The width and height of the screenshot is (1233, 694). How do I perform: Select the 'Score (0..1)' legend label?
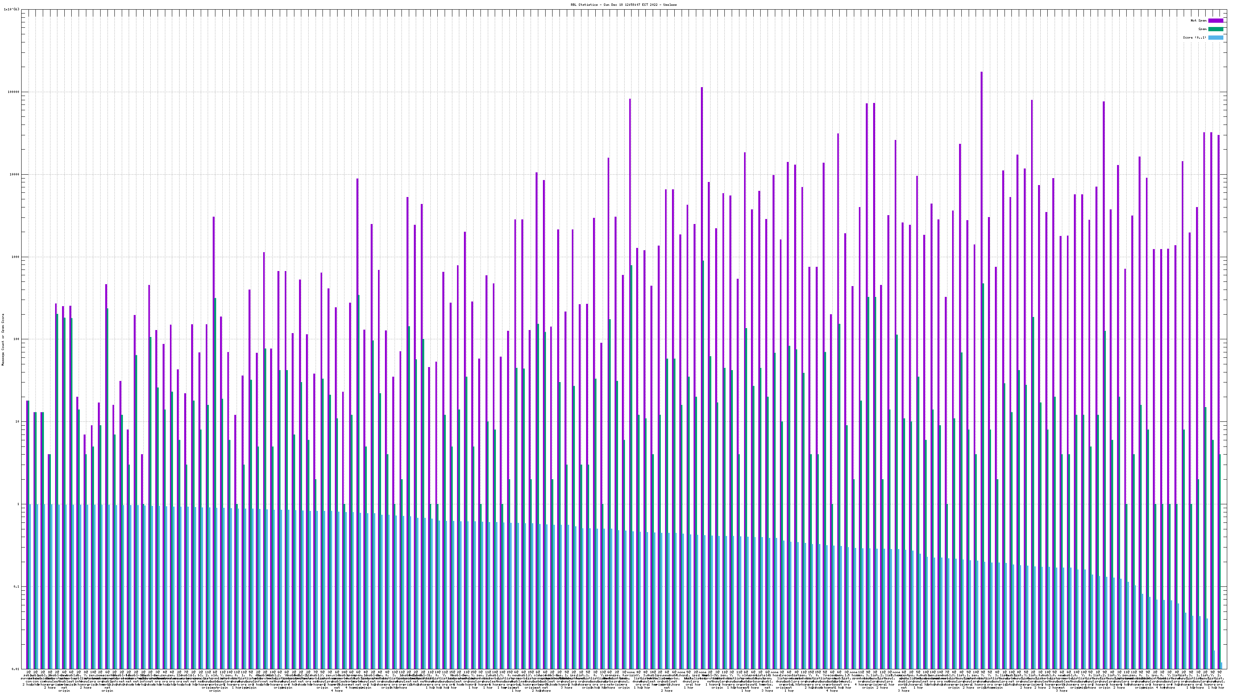1194,37
